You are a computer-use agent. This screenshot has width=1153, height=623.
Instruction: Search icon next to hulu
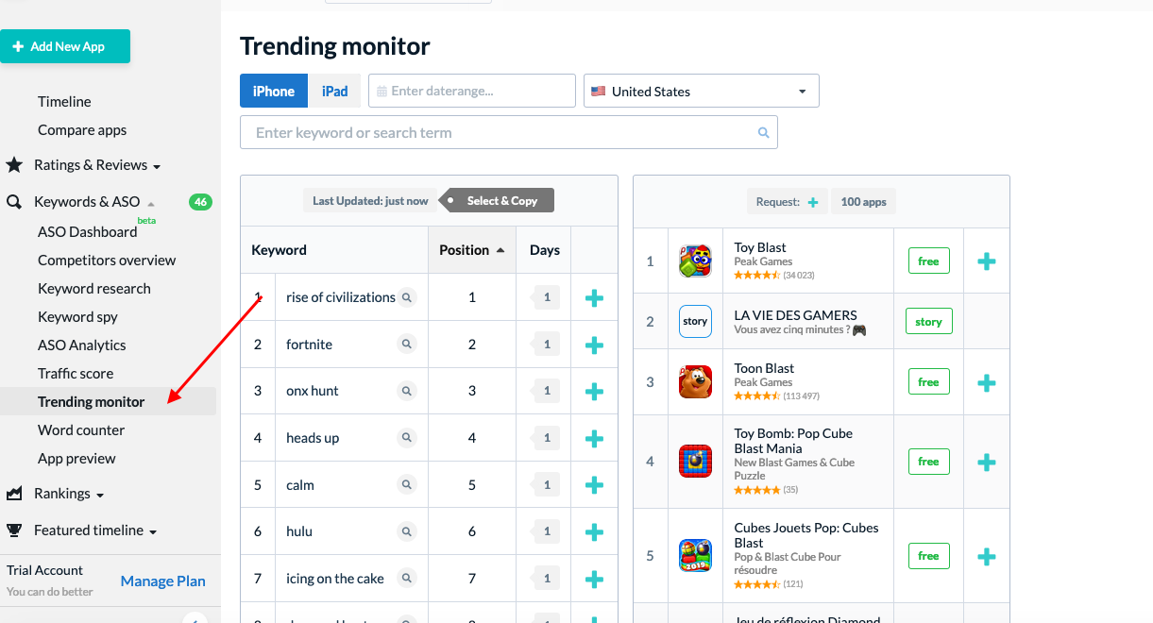coord(407,531)
